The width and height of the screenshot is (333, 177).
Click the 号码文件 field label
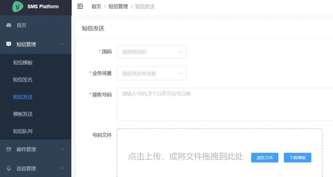pos(102,135)
